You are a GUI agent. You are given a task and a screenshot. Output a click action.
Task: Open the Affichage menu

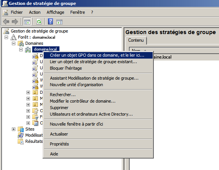56,12
